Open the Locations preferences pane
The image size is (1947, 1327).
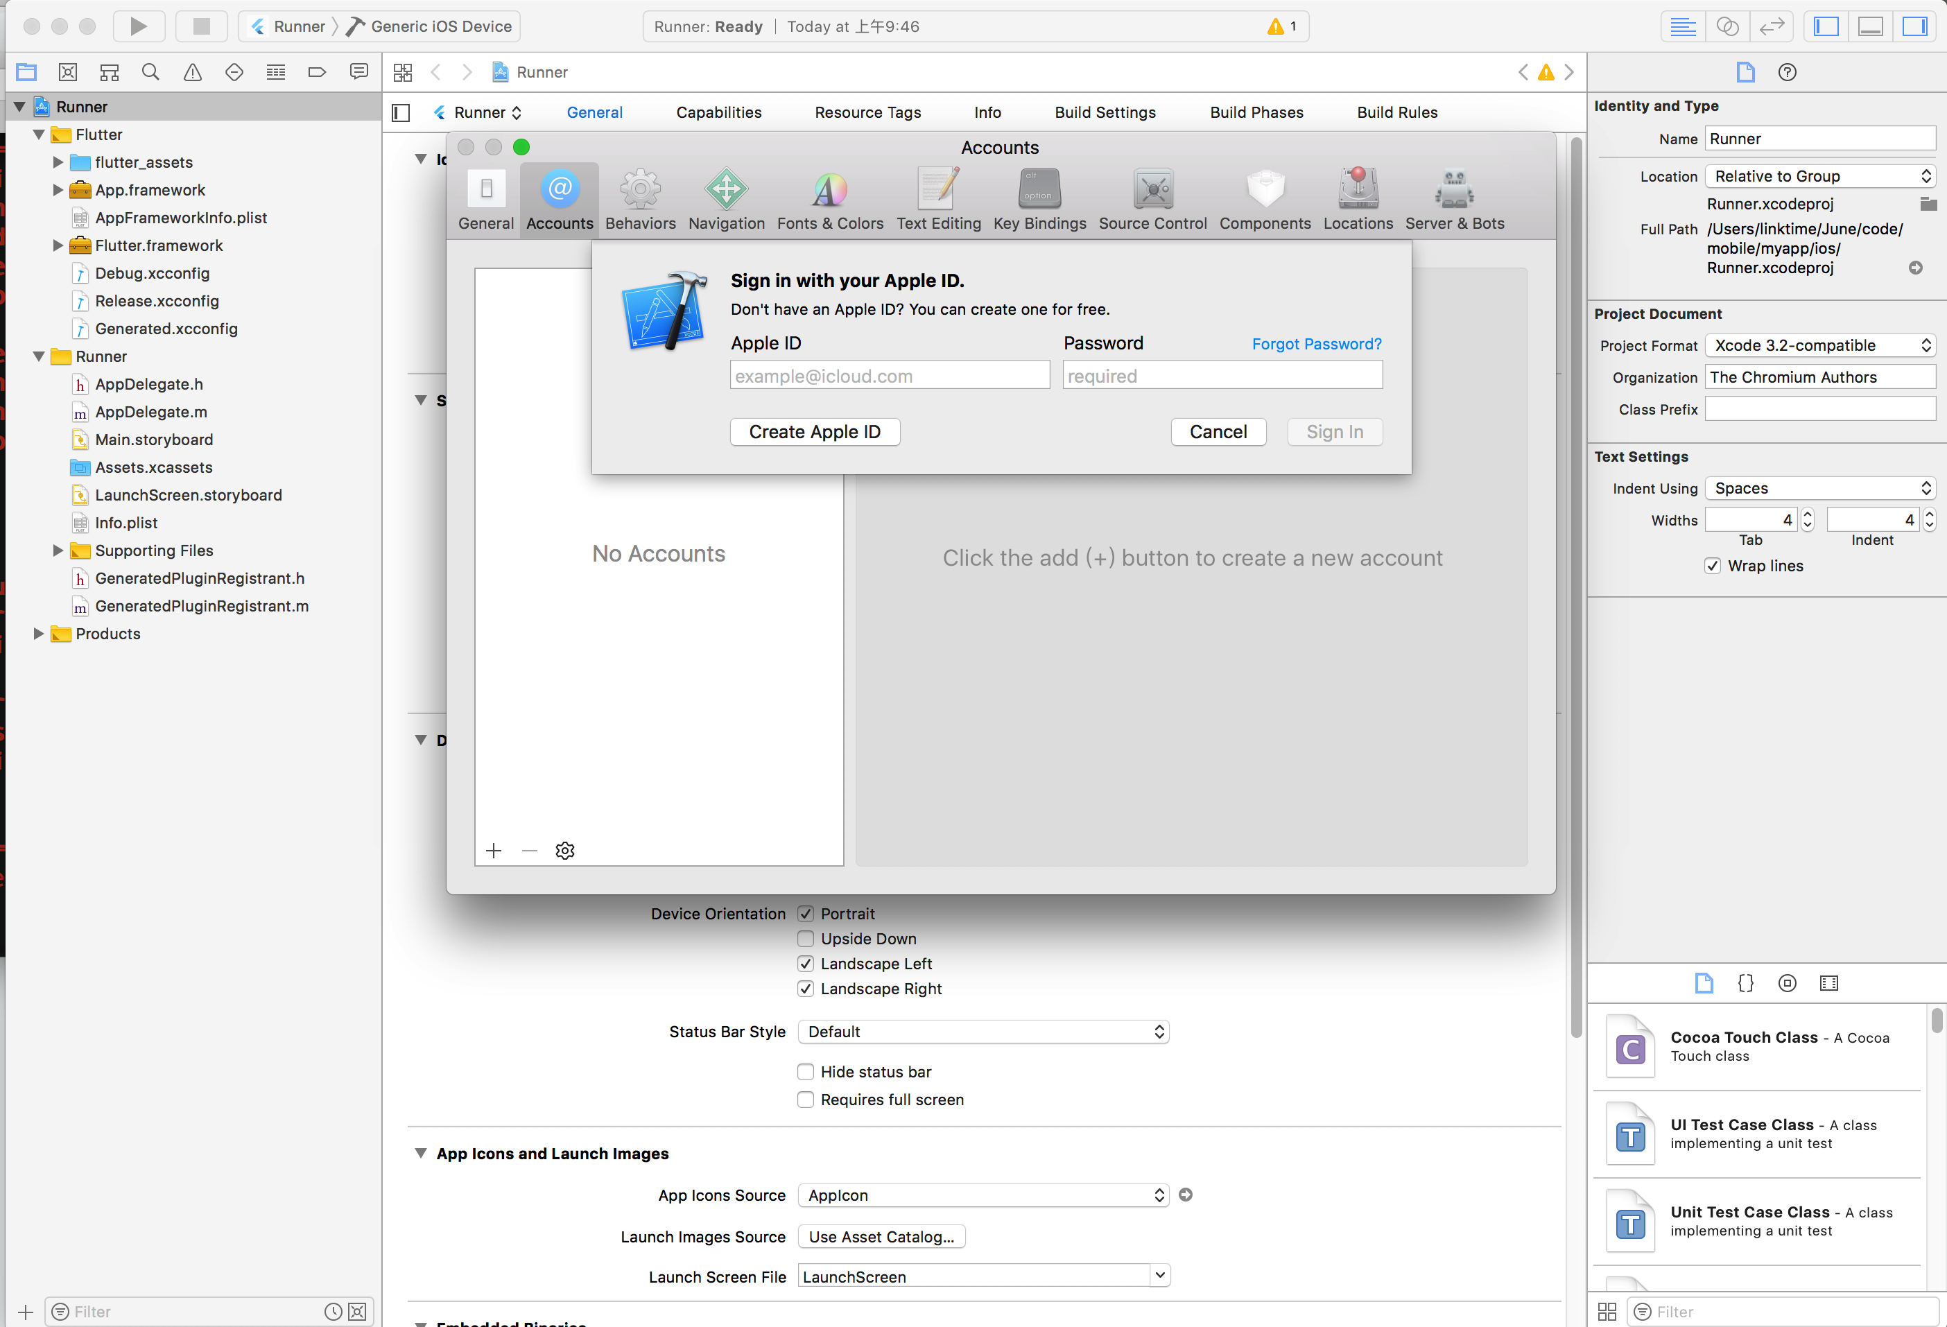click(x=1358, y=200)
